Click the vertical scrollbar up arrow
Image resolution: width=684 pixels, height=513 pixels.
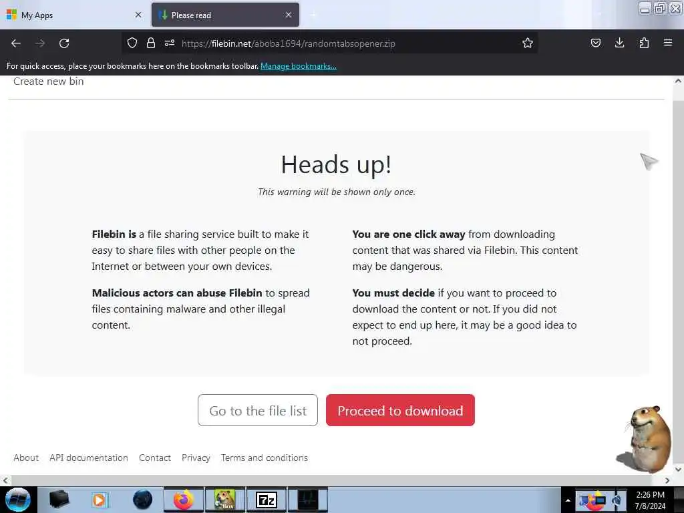[x=678, y=81]
